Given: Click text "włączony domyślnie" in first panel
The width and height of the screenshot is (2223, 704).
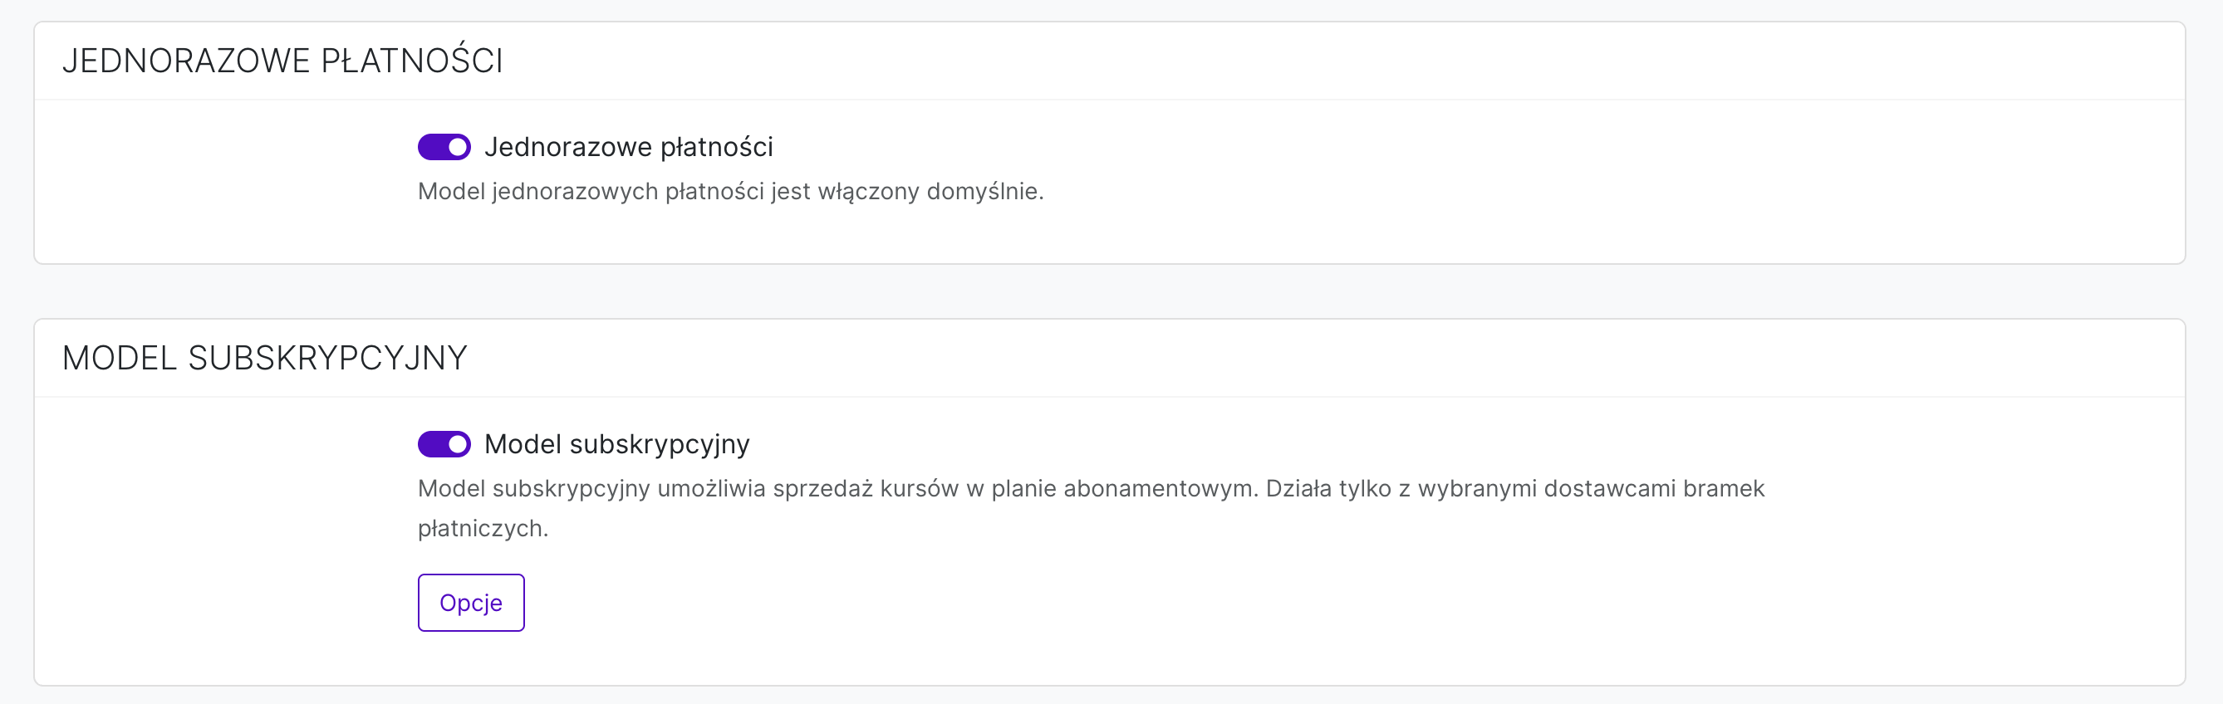Looking at the screenshot, I should [x=930, y=192].
